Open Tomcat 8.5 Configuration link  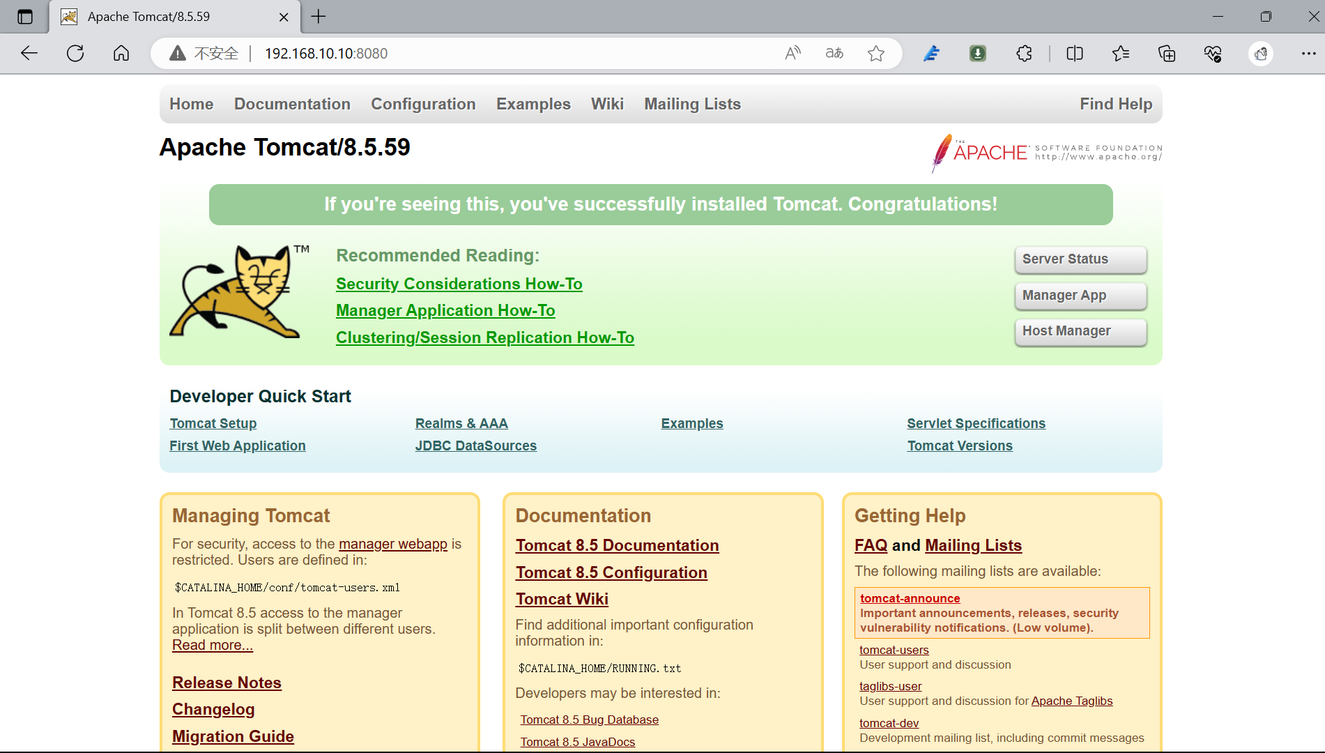(611, 572)
